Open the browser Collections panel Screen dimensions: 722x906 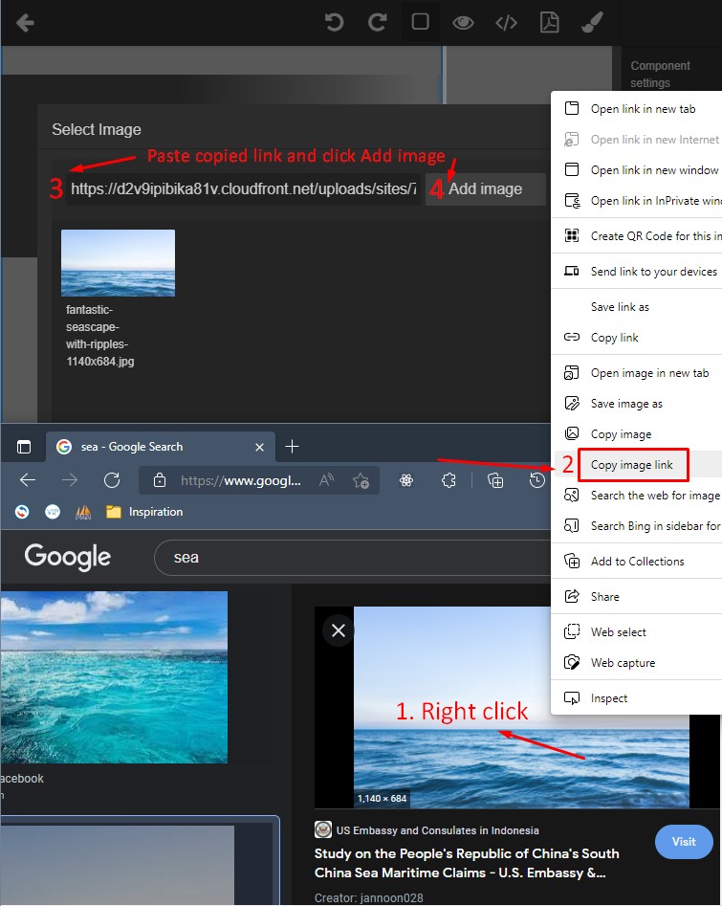point(495,480)
